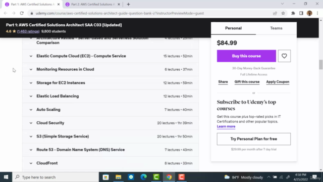This screenshot has height=182, width=323.
Task: Click the share page icon in address bar
Action: click(275, 13)
